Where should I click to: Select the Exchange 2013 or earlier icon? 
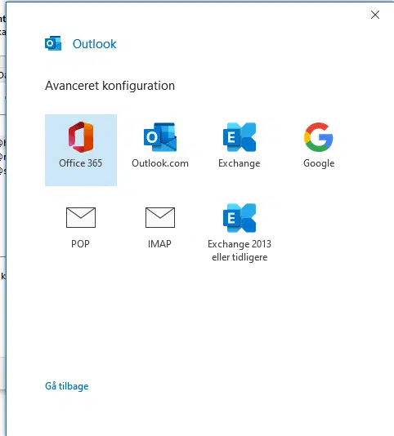(240, 218)
